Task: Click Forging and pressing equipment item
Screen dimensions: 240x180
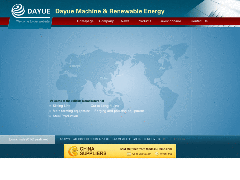Action: (x=119, y=111)
